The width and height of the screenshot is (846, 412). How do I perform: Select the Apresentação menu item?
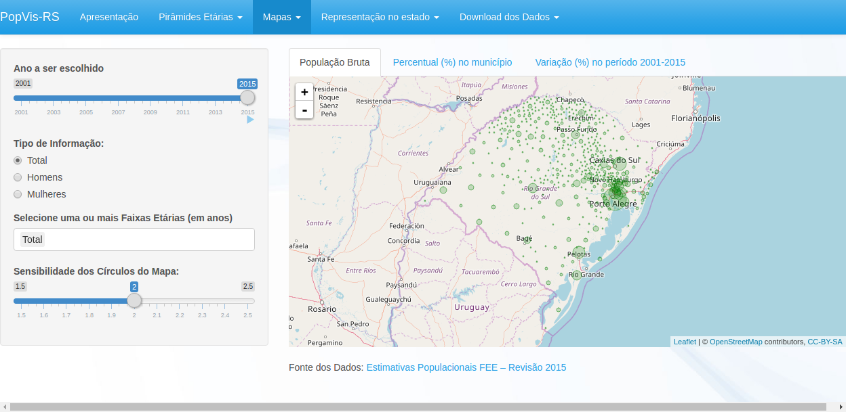109,16
